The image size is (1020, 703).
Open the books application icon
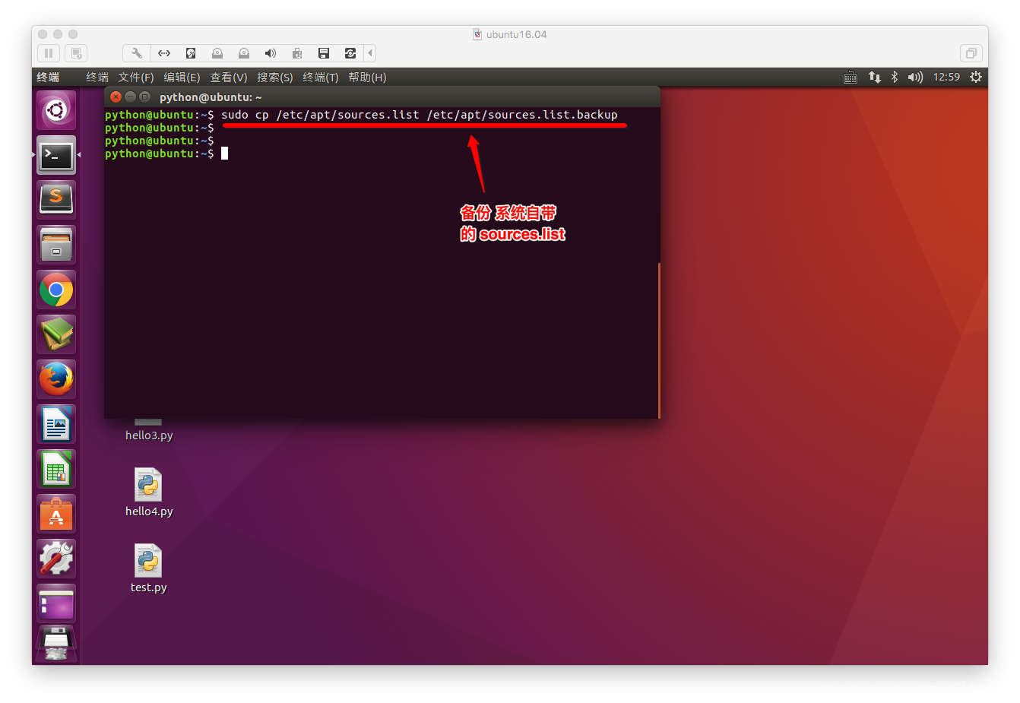[56, 334]
